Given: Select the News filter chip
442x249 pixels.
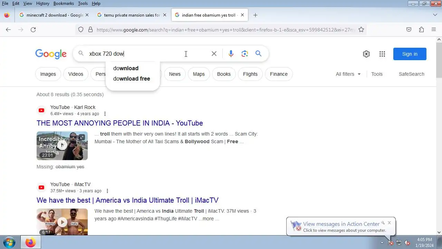Looking at the screenshot, I should tap(175, 74).
